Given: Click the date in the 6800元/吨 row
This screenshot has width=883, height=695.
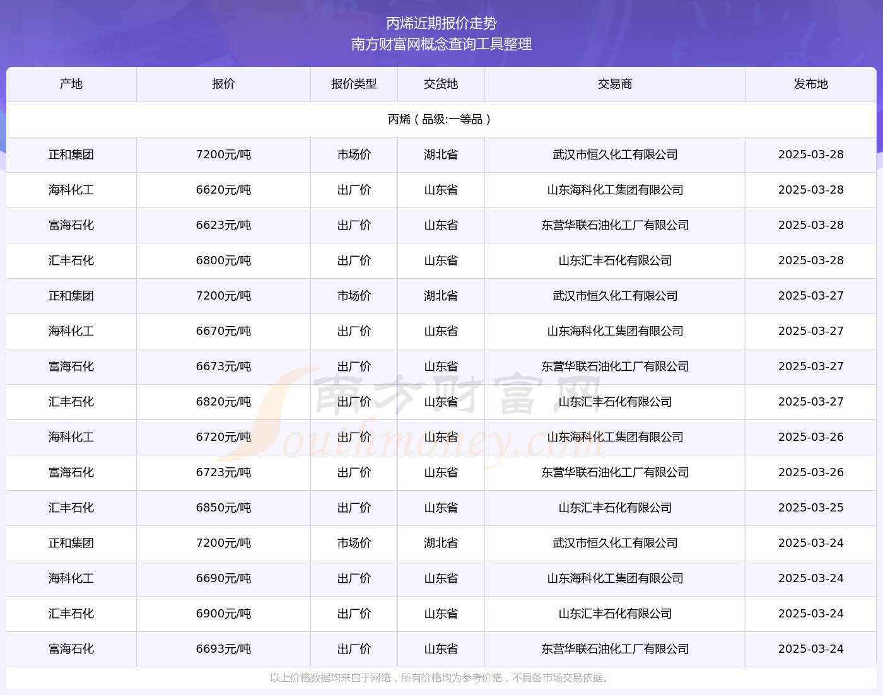Looking at the screenshot, I should tap(810, 260).
